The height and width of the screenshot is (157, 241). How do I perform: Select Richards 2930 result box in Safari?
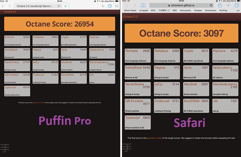pos(138,56)
